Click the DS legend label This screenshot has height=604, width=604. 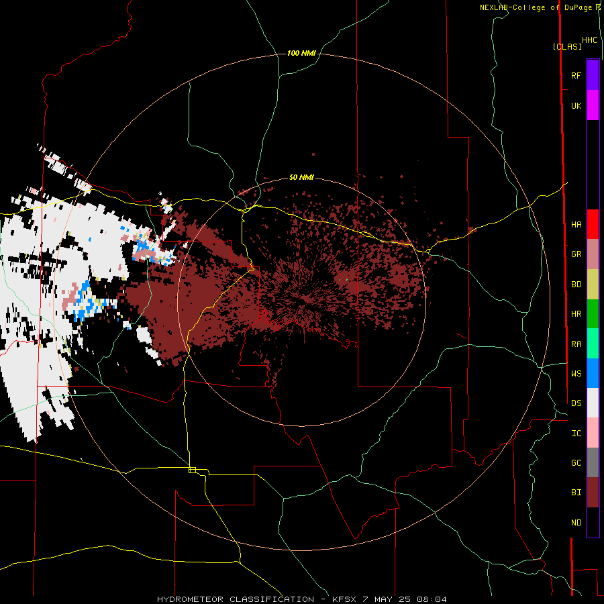pyautogui.click(x=576, y=403)
